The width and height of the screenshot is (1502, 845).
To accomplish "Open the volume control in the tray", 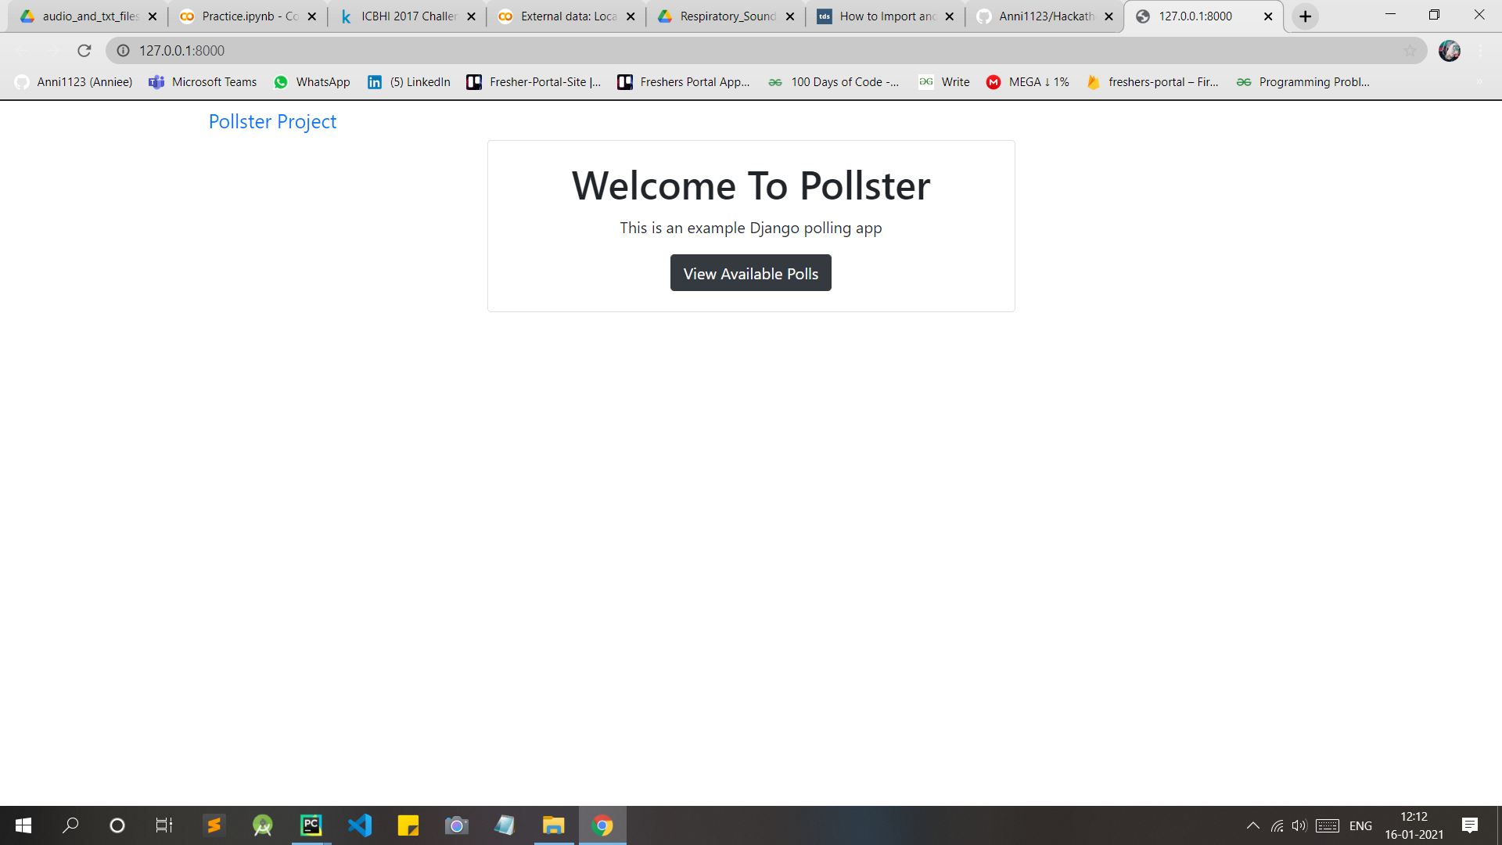I will pos(1299,825).
